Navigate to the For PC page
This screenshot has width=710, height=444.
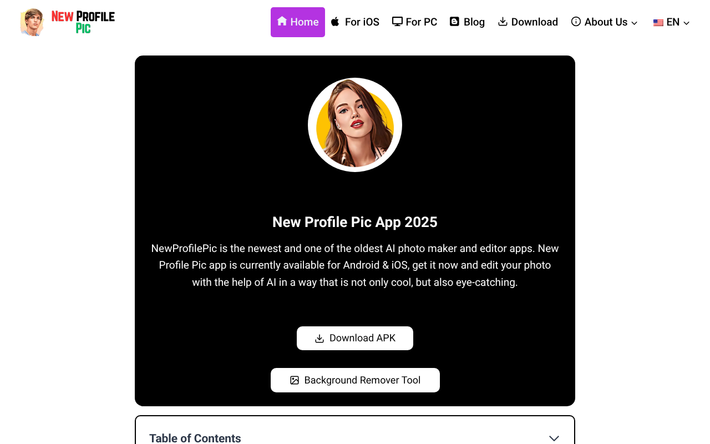[x=414, y=22]
